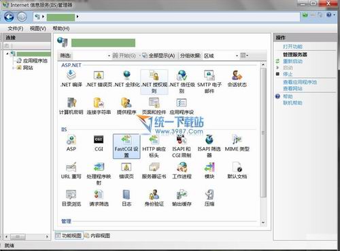Open the 提供程序 feature

(x=126, y=107)
